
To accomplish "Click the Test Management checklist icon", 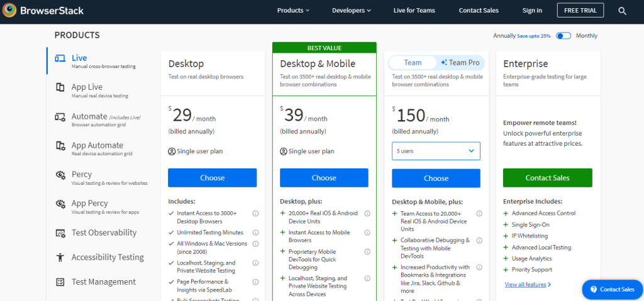I will pos(60,282).
